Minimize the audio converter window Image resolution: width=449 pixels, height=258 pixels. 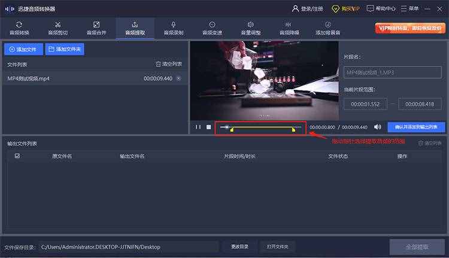click(427, 9)
